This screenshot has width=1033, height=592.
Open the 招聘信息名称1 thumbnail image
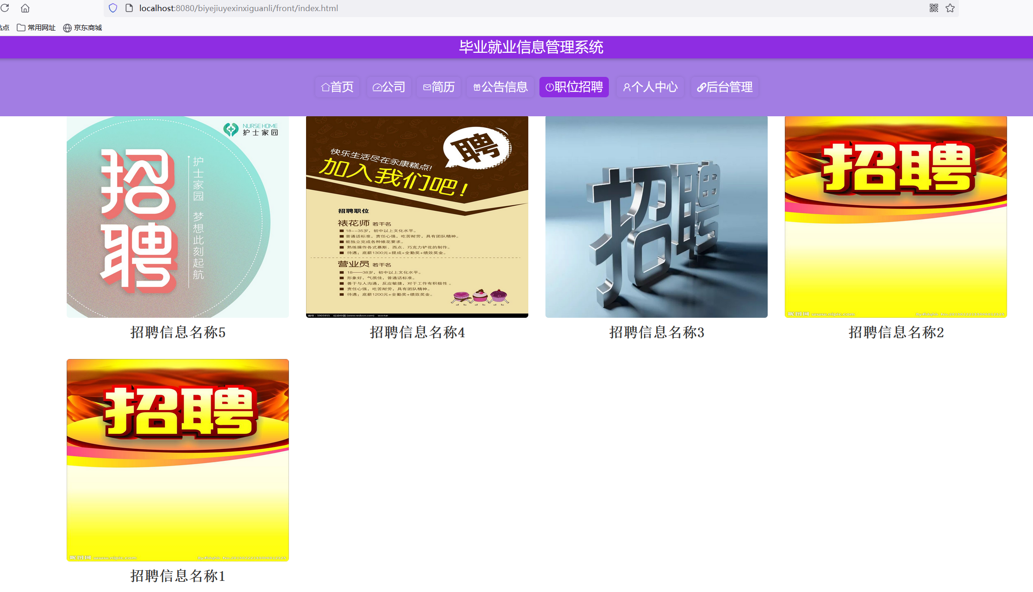coord(177,460)
